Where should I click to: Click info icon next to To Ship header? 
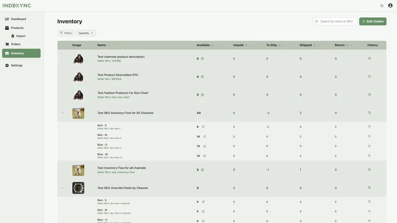coord(279,45)
